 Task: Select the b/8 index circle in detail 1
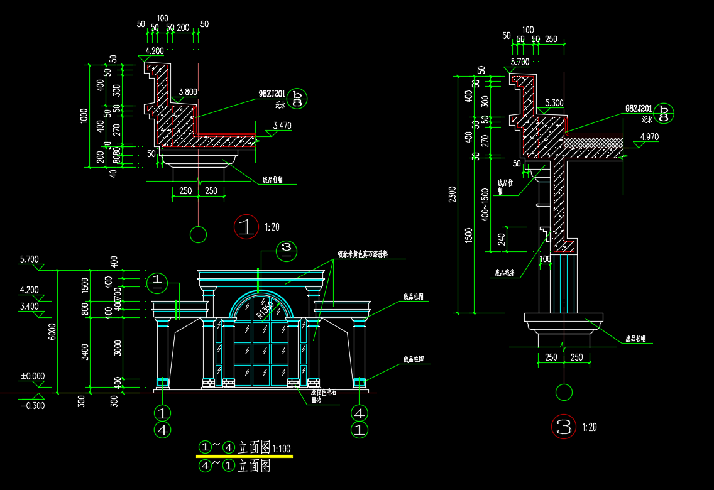pyautogui.click(x=297, y=98)
